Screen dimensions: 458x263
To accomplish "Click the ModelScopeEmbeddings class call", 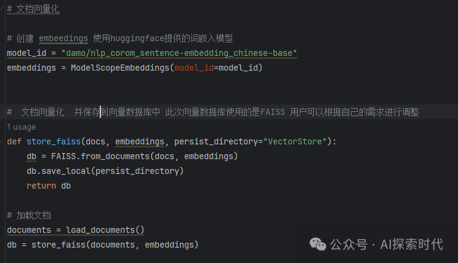I will point(119,68).
